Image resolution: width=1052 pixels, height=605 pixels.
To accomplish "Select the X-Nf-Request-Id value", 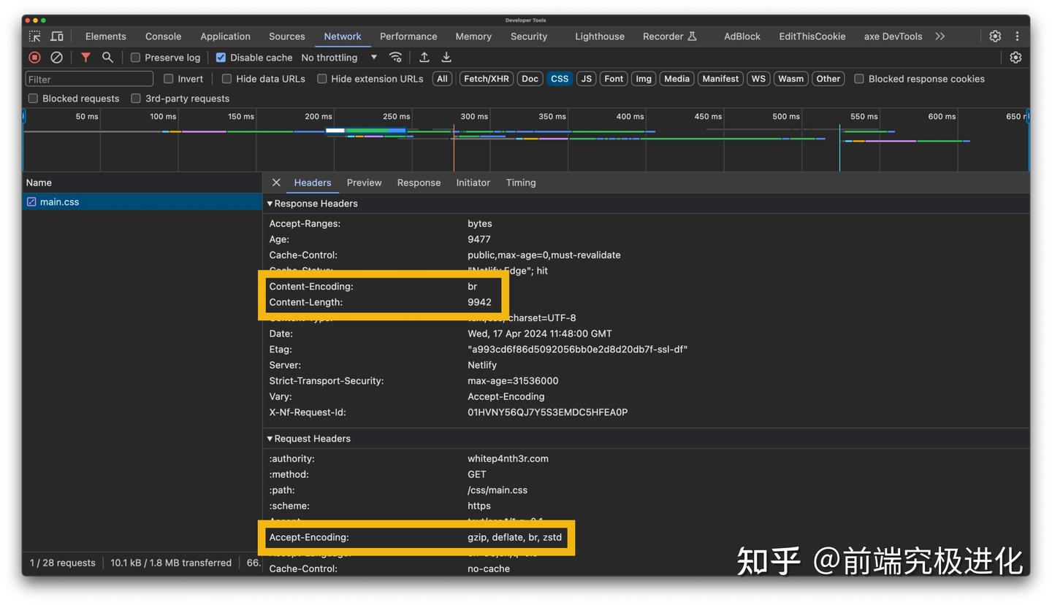I will click(548, 412).
